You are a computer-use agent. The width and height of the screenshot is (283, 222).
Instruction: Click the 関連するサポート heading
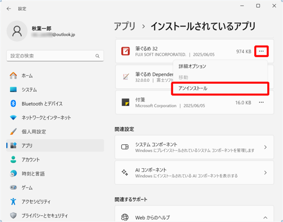click(131, 199)
